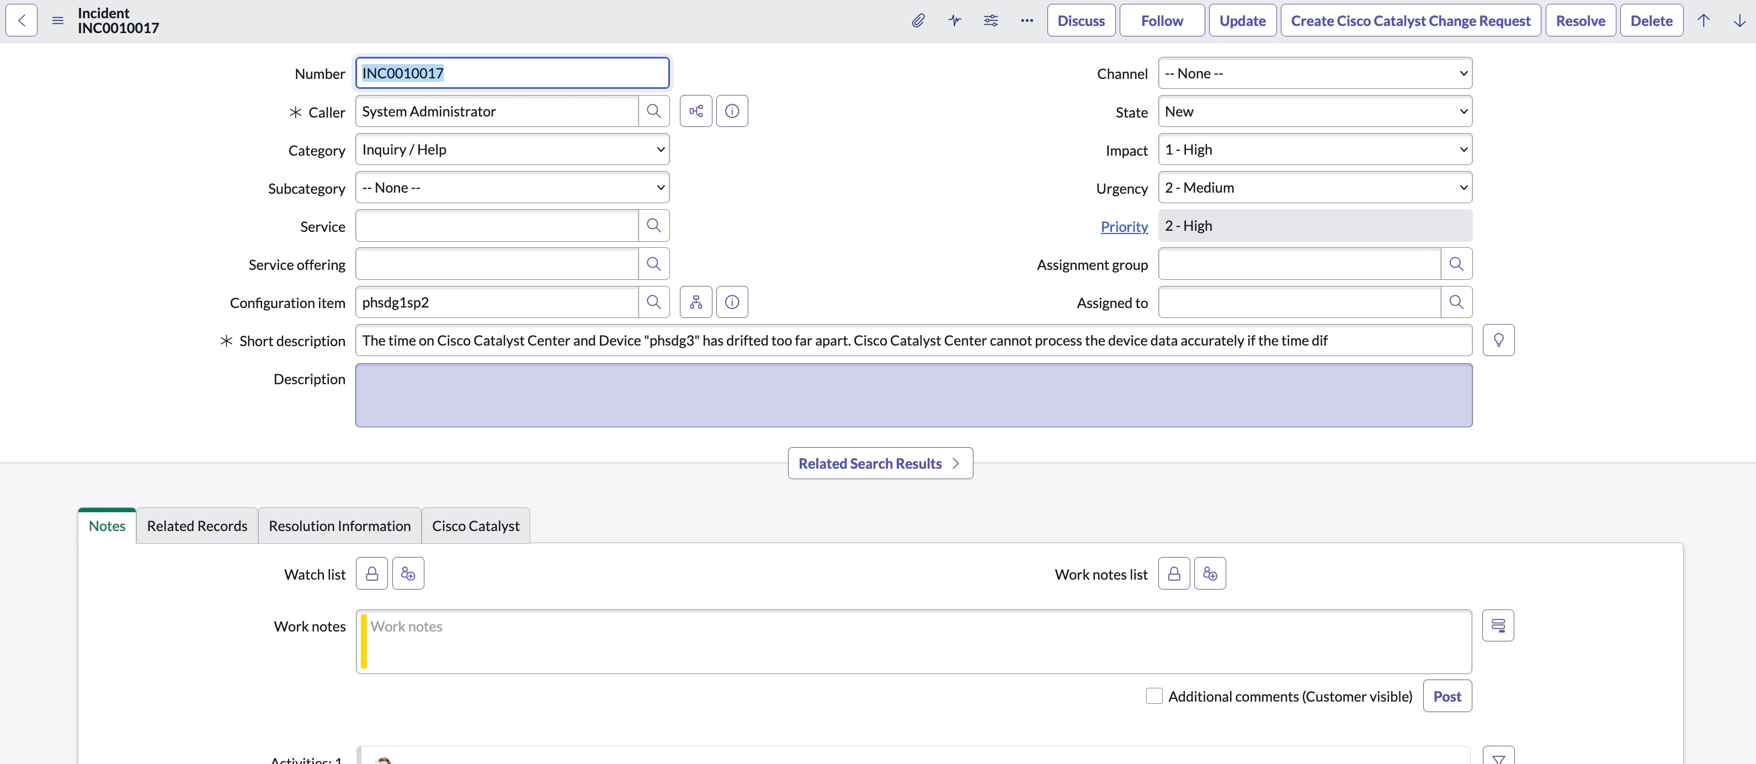Preview the Caller record via the info icon
Viewport: 1756px width, 764px height.
pos(732,110)
